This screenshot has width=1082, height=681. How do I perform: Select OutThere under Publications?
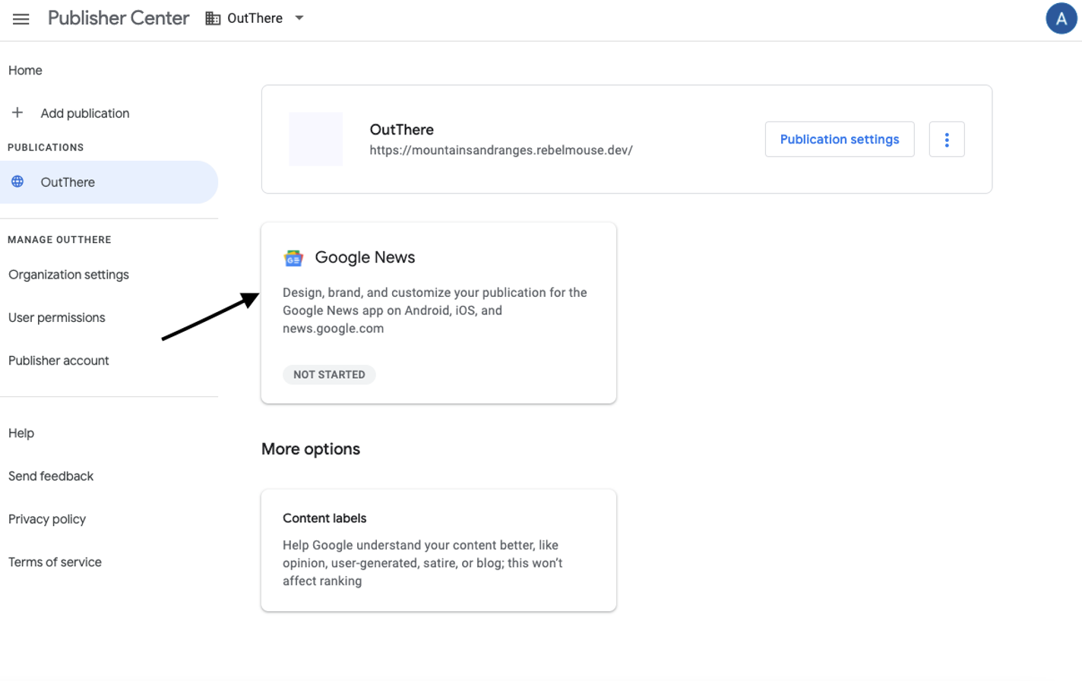[x=68, y=181]
